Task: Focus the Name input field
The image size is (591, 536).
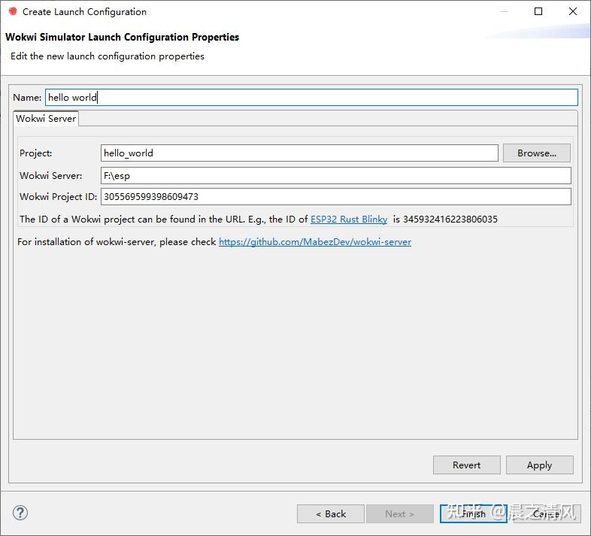Action: 311,97
